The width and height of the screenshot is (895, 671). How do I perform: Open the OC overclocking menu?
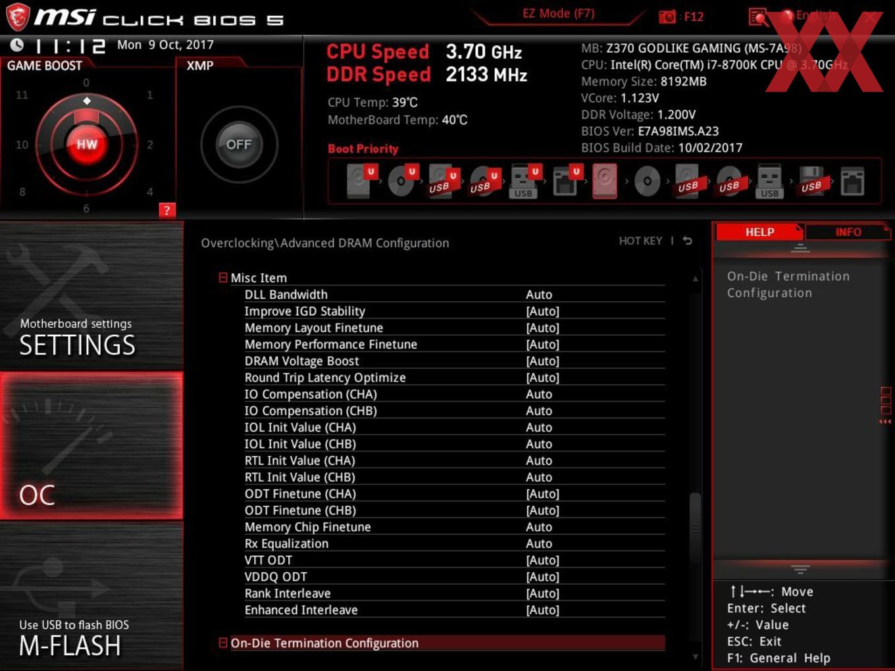coord(91,446)
